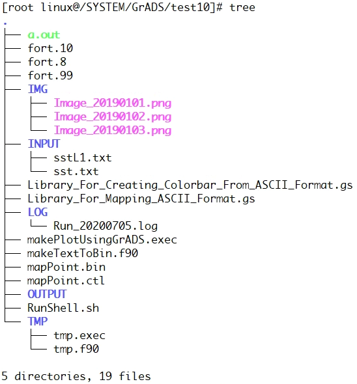Select the RunShell.sh script
This screenshot has width=357, height=384.
click(x=63, y=308)
